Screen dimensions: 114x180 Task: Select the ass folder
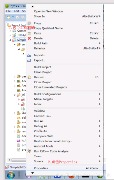[22, 122]
